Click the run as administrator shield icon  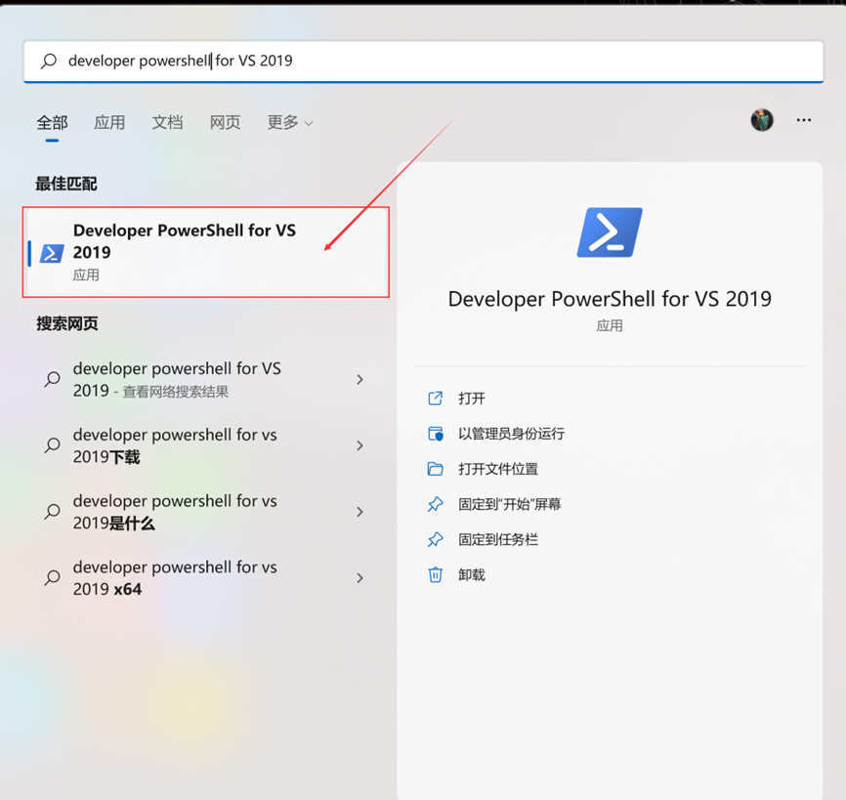click(x=436, y=434)
